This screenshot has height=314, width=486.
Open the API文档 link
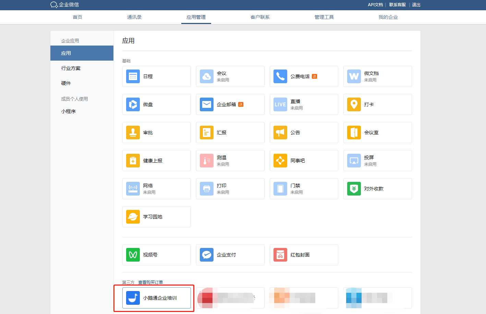375,5
